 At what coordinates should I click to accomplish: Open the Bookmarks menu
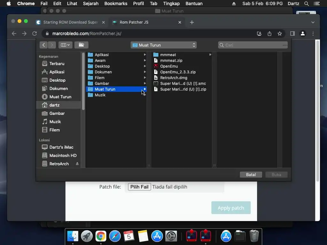(x=116, y=4)
